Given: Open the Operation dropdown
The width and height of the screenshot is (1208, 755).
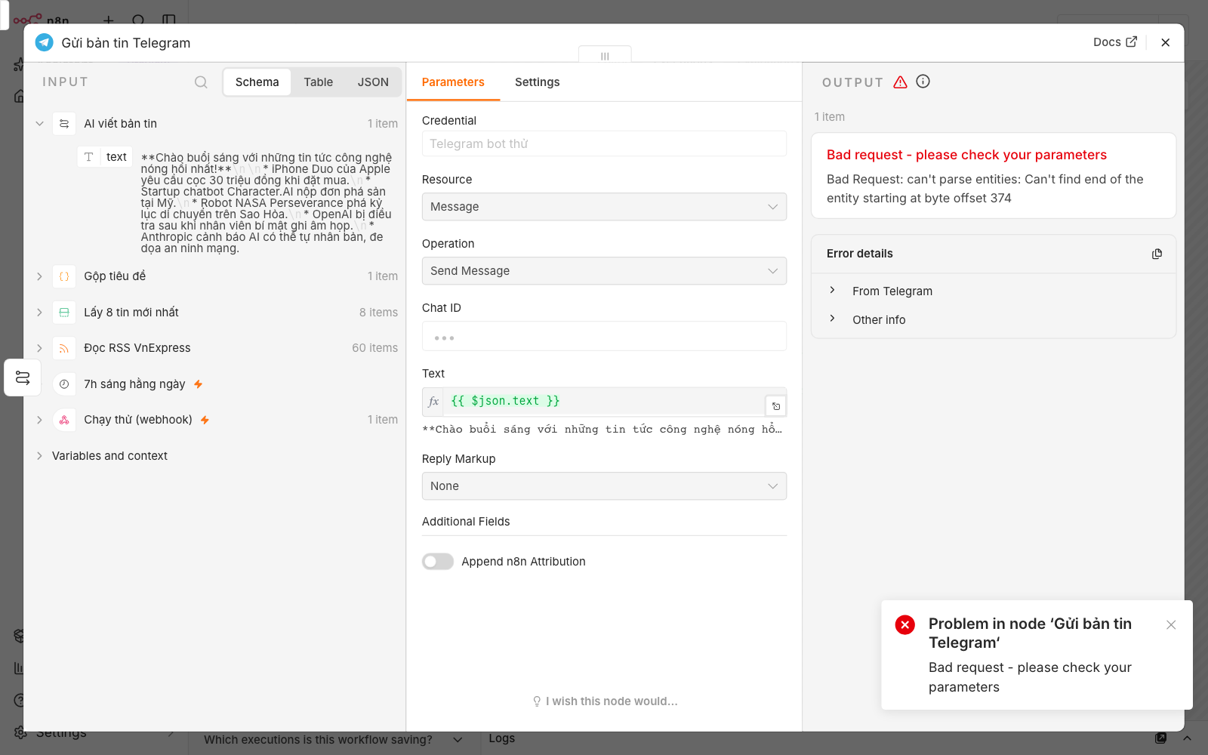Looking at the screenshot, I should pos(604,271).
